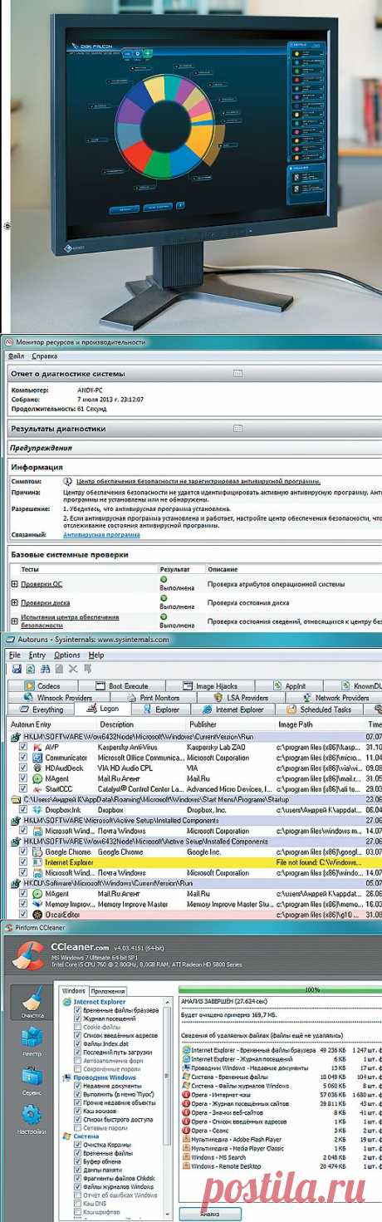Click the Refresh icon in the Autoruns toolbar
This screenshot has height=1222, width=382.
pyautogui.click(x=32, y=668)
